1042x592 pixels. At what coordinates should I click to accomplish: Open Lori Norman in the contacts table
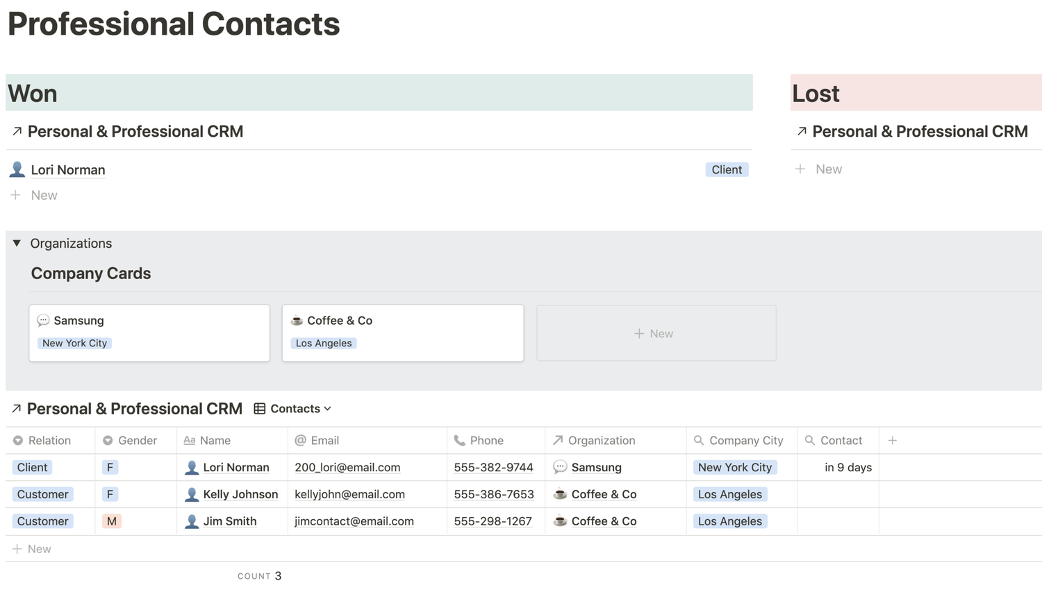[236, 468]
